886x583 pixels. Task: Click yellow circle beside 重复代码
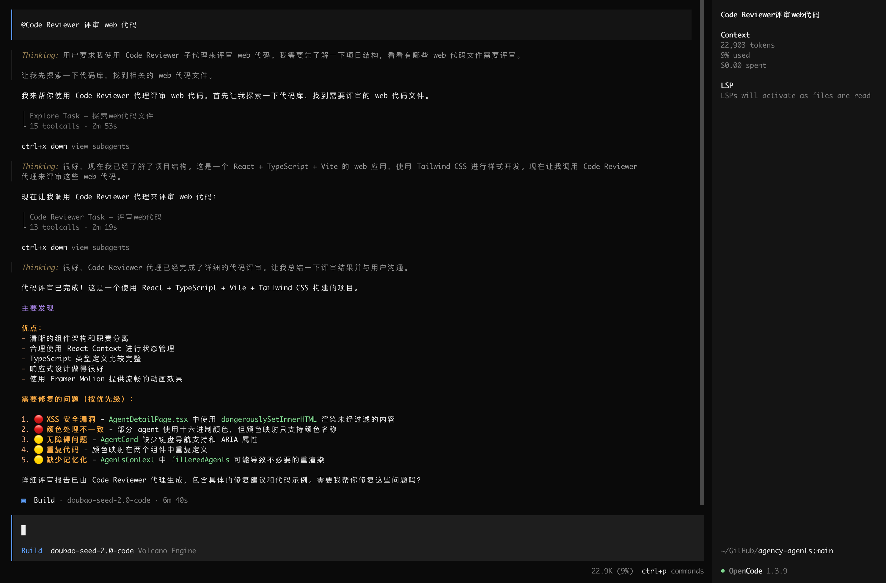pyautogui.click(x=38, y=450)
